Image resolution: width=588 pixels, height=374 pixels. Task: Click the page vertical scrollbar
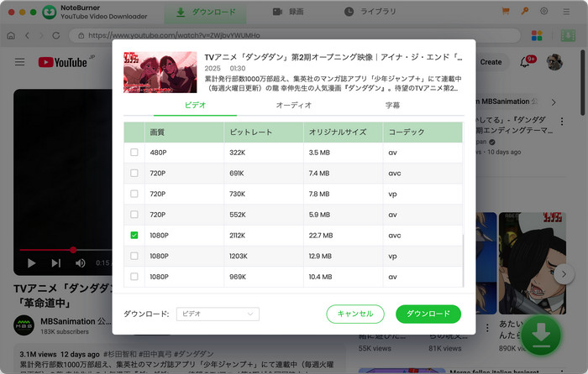pyautogui.click(x=582, y=81)
